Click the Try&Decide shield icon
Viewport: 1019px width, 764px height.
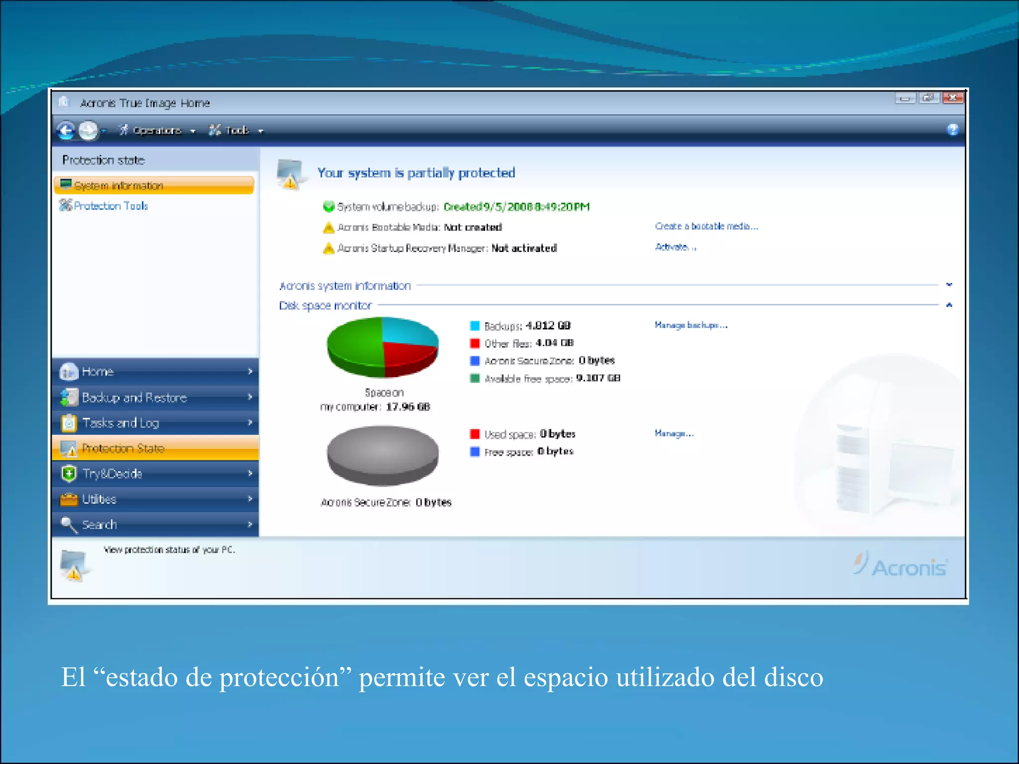(69, 474)
